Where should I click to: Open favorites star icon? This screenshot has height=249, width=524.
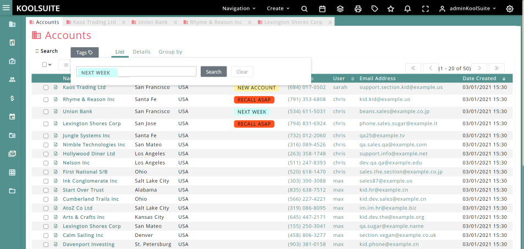pos(390,9)
